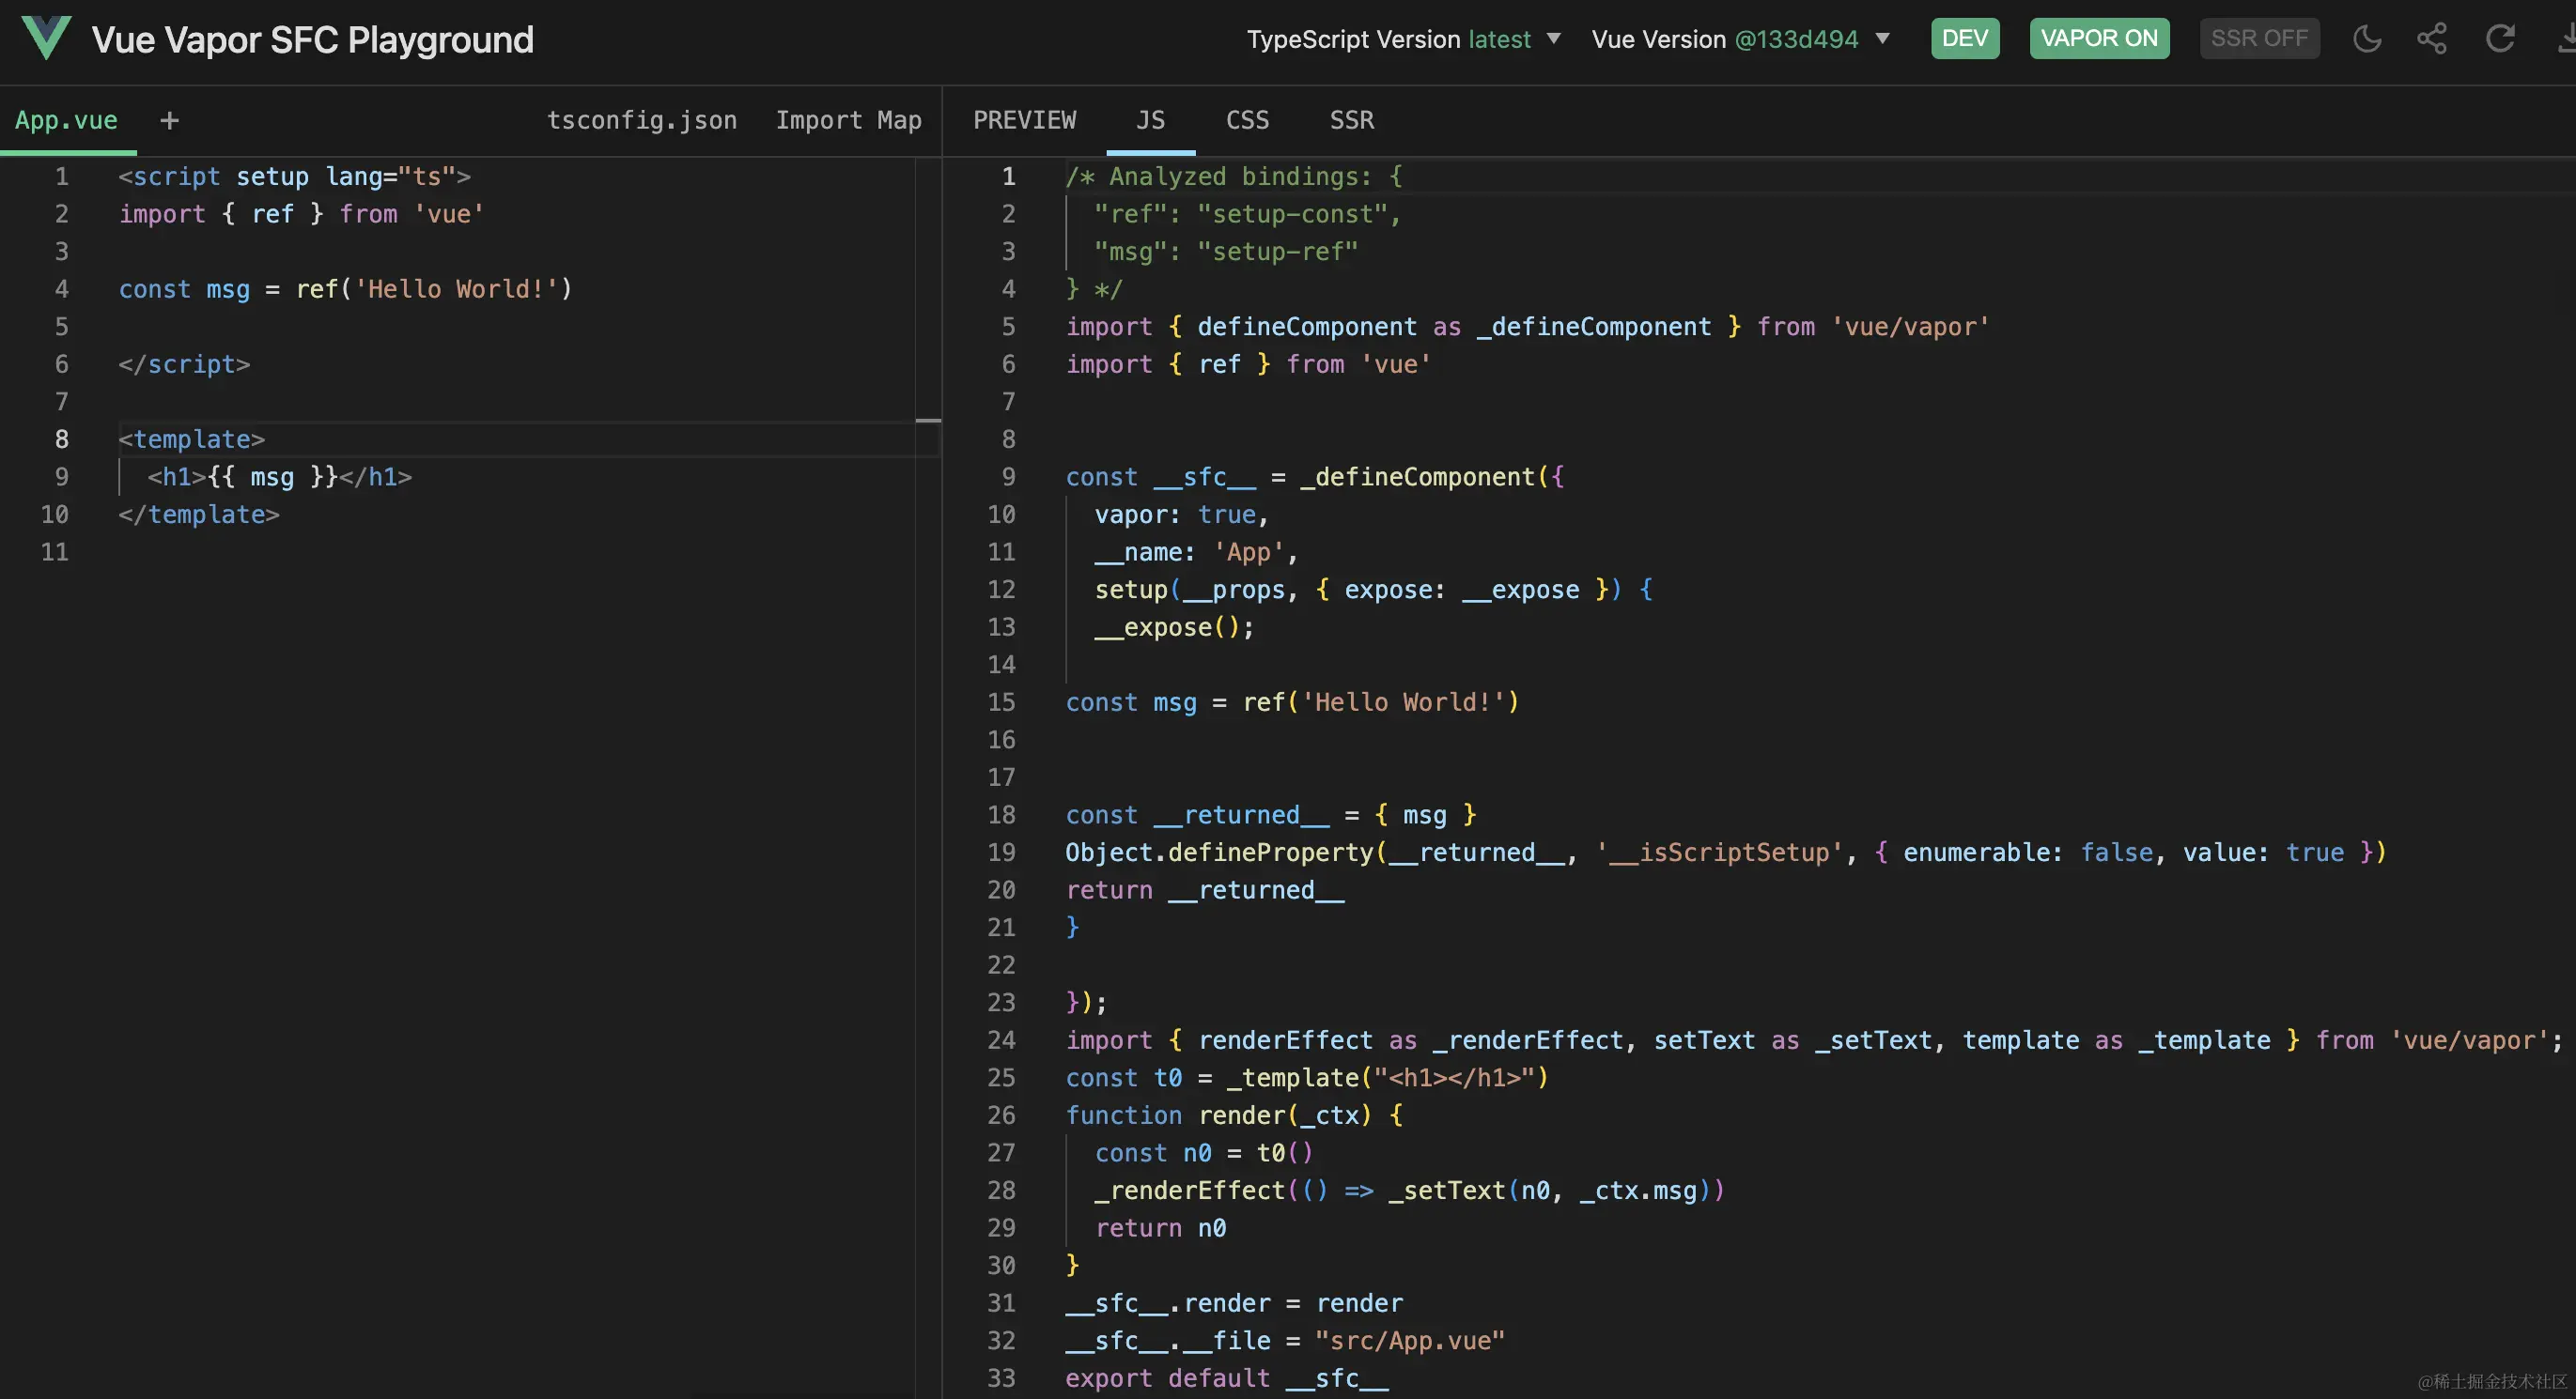Click the share link icon
The image size is (2576, 1399).
tap(2432, 39)
